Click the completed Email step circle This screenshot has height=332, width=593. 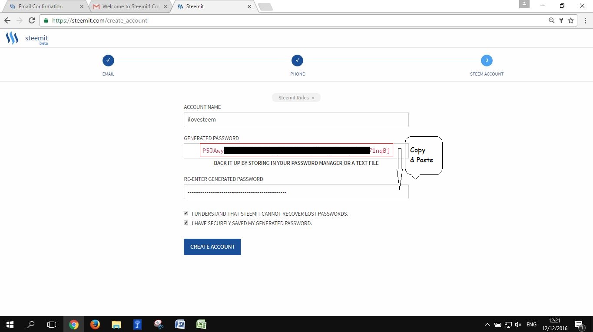point(108,60)
